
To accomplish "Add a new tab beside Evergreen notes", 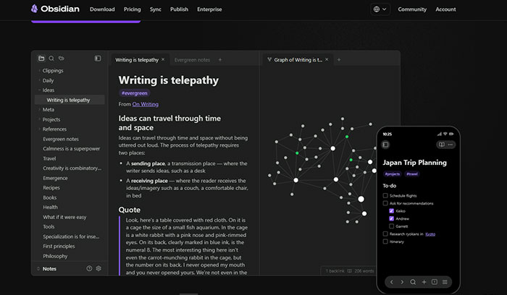I will click(x=220, y=59).
